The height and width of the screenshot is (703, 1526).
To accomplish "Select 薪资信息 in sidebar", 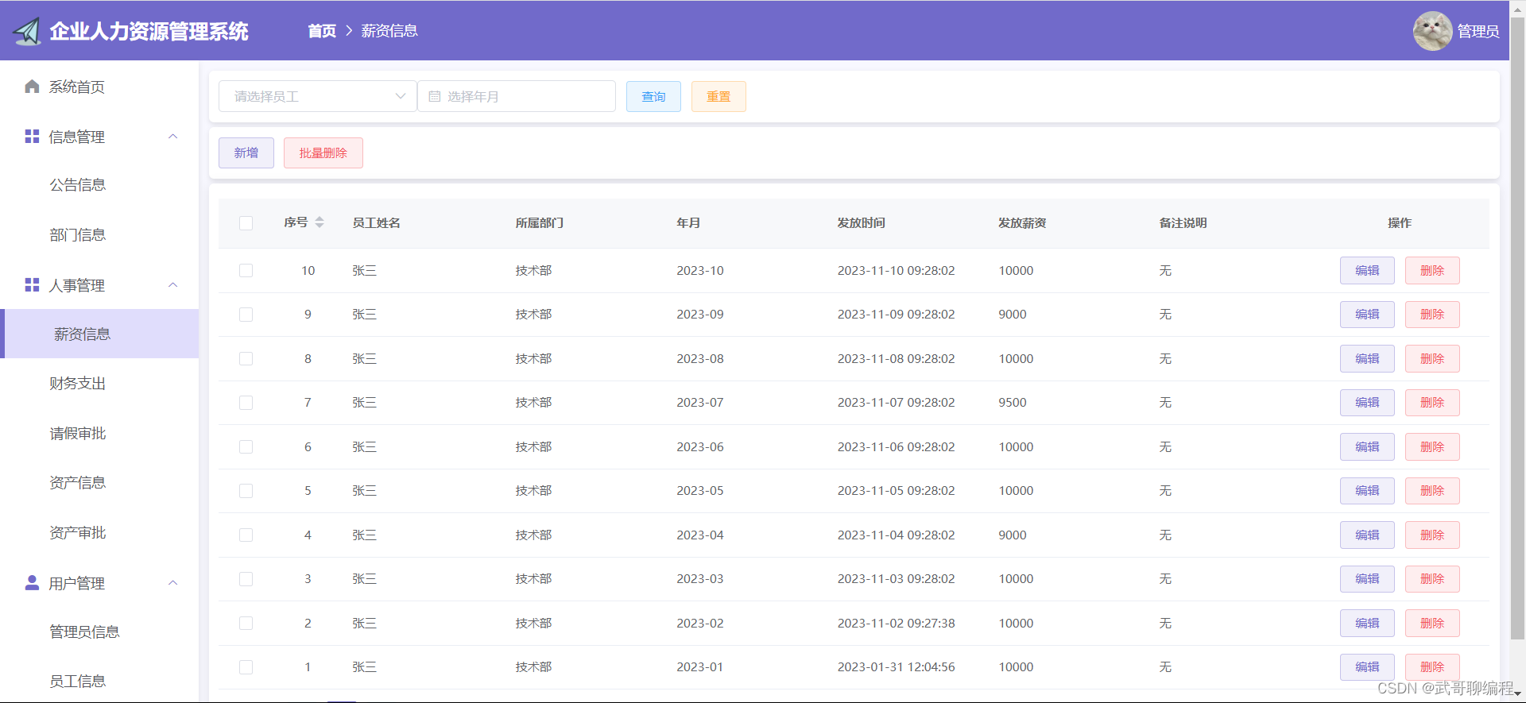I will (x=99, y=334).
